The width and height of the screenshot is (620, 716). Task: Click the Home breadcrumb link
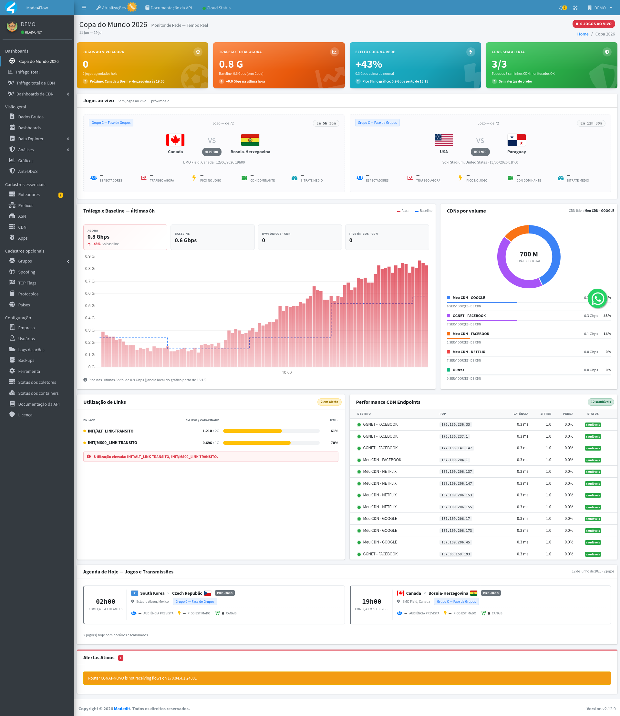tap(583, 34)
